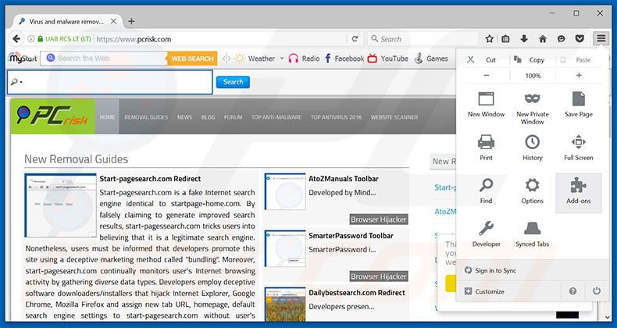
Task: Open Developer wrench tools
Action: (x=486, y=234)
